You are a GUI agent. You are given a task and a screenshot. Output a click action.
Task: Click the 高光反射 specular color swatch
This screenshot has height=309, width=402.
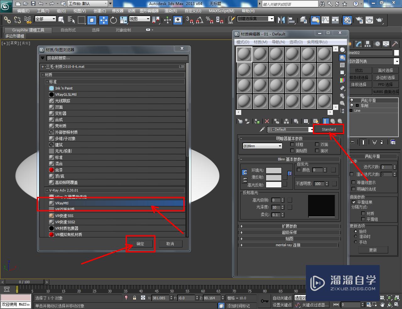(x=274, y=185)
